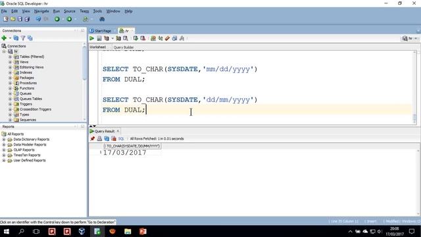Click the Commit icon in worksheet toolbar
Viewport: 421px width, 237px height.
tap(136, 38)
